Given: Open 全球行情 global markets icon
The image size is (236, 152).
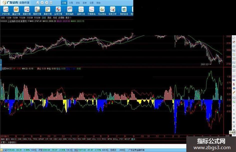Looking at the screenshot, I should [x=58, y=11].
